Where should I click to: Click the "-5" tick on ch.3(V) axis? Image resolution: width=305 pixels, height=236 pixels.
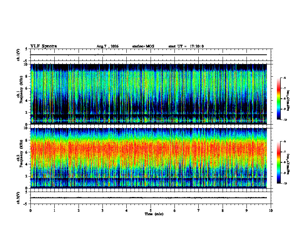(26, 204)
